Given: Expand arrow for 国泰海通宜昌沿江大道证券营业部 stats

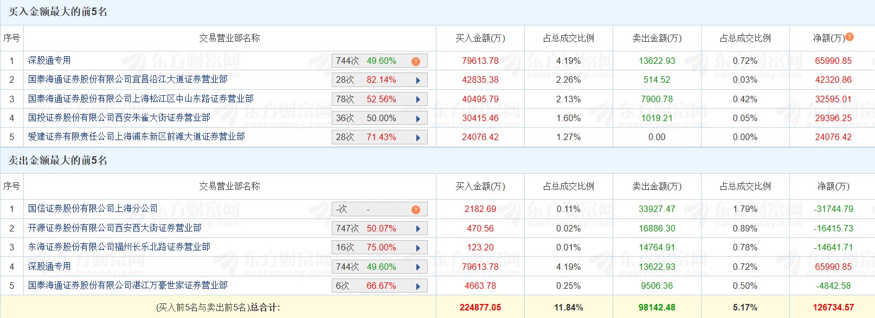Looking at the screenshot, I should [x=418, y=80].
